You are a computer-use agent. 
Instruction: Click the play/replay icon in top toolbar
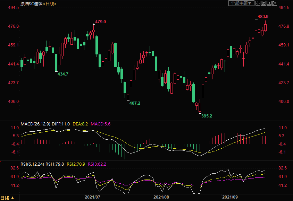click(268, 3)
